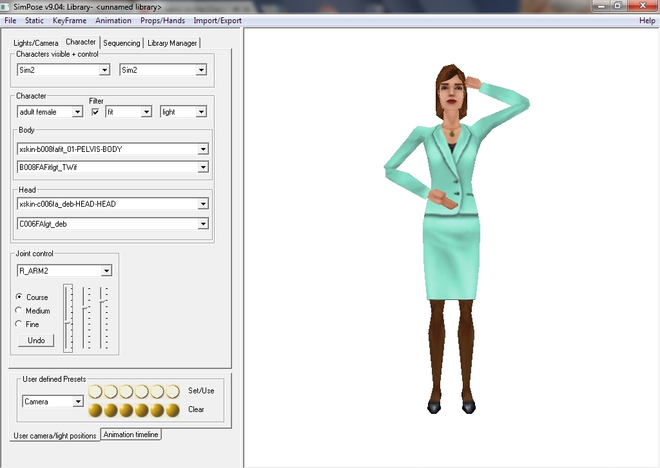Viewport: 660px width, 468px height.
Task: Switch to the Sequencing tab
Action: [x=121, y=43]
